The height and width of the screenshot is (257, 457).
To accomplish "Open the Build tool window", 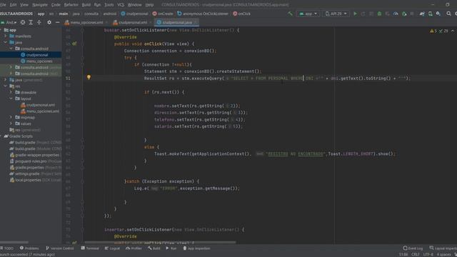I will pyautogui.click(x=154, y=248).
